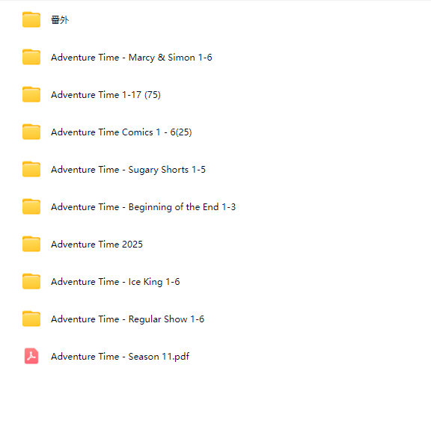
Task: Click the Season 11 PDF file icon
Action: pos(31,356)
